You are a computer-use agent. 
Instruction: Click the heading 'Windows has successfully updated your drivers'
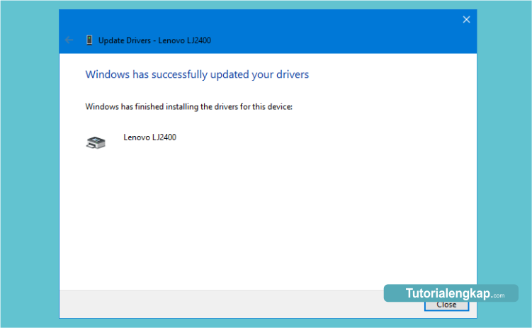coord(197,74)
